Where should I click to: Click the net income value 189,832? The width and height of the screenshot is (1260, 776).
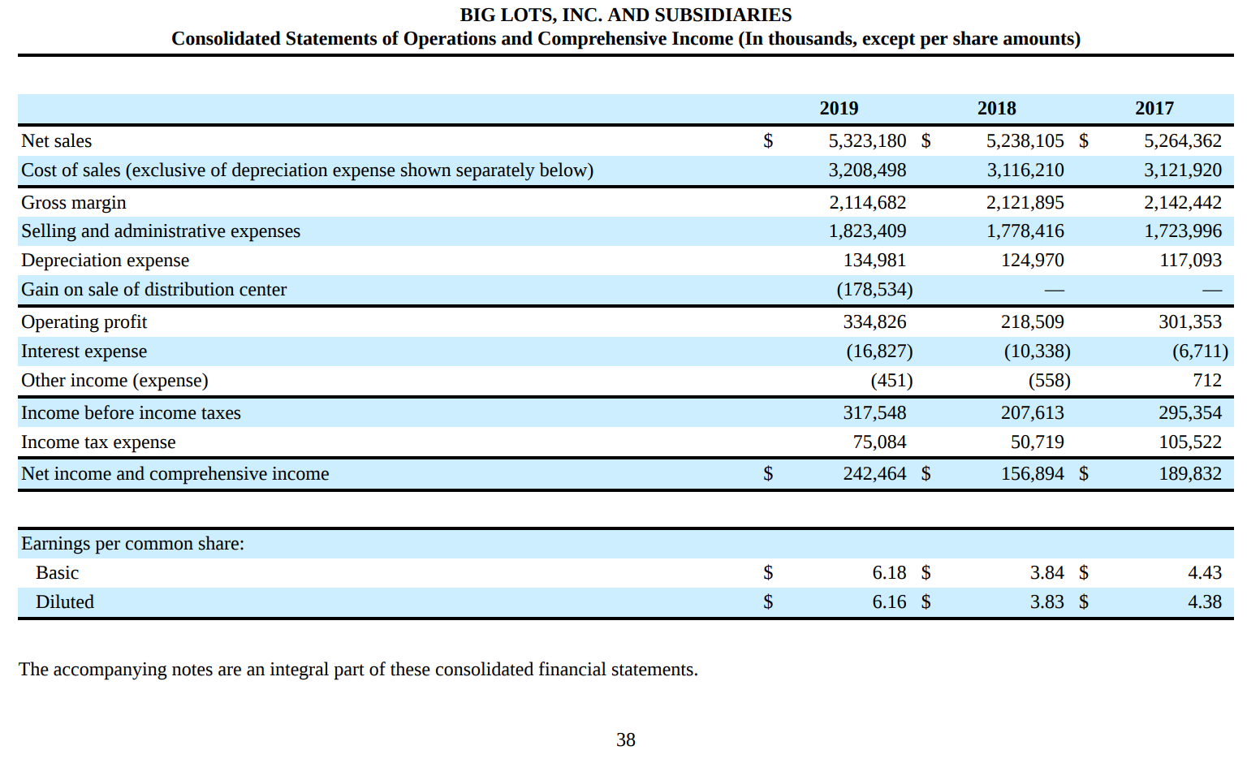pos(1189,473)
